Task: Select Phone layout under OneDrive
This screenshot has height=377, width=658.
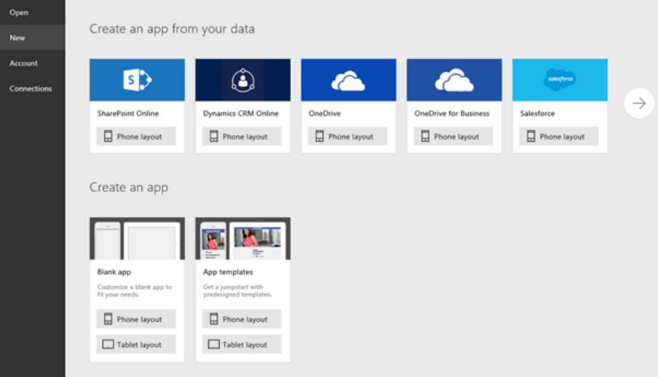Action: [347, 136]
